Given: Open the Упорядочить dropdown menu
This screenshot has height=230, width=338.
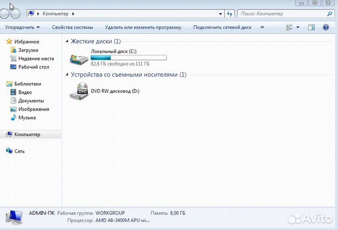Looking at the screenshot, I should tap(22, 27).
